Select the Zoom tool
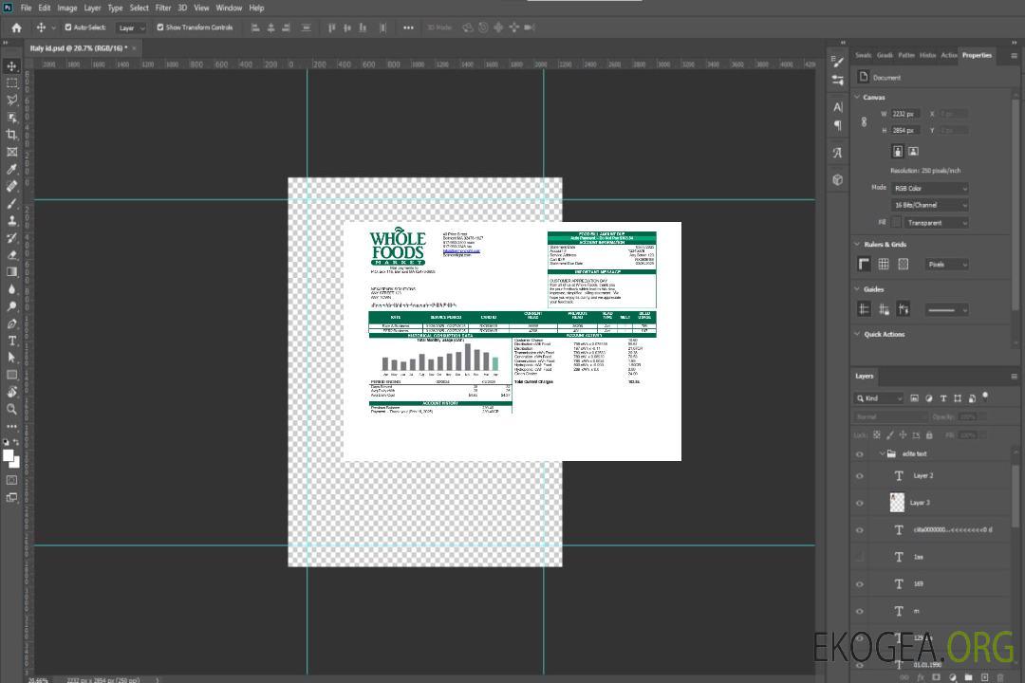The height and width of the screenshot is (683, 1025). click(x=11, y=409)
